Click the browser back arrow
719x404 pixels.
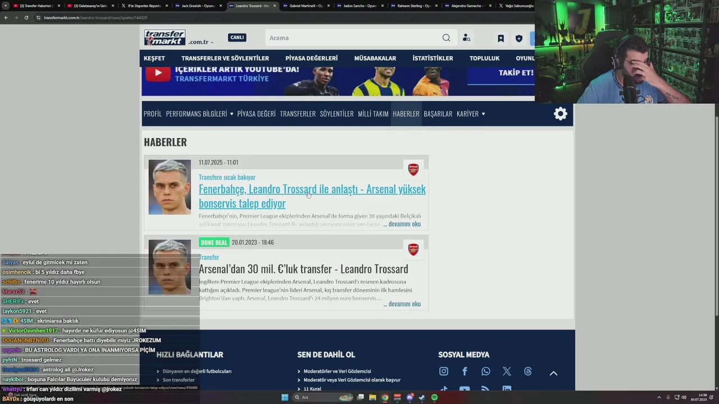[6, 17]
